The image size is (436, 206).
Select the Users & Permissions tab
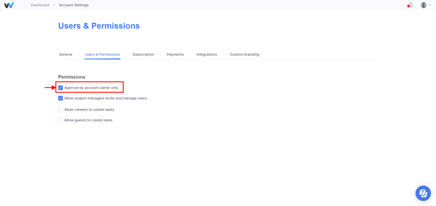click(102, 54)
